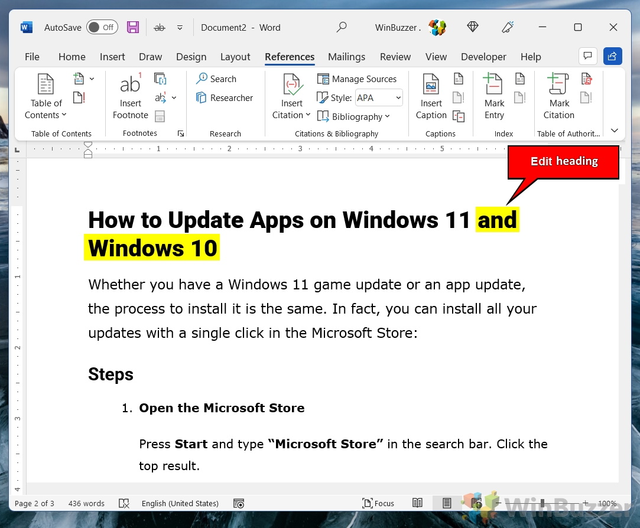Image resolution: width=640 pixels, height=528 pixels.
Task: Open the File menu
Action: click(32, 57)
